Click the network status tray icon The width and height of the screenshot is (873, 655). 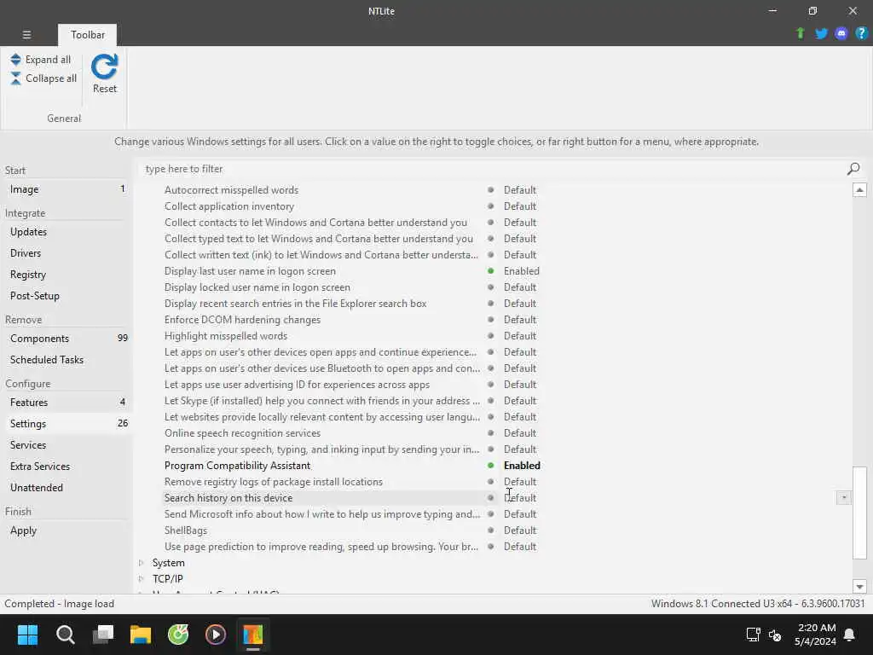[753, 635]
